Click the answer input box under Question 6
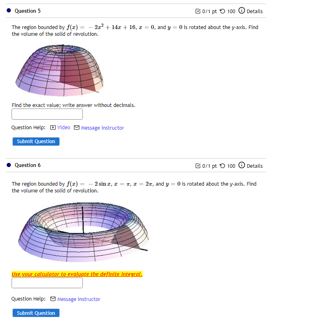This screenshot has height=322, width=317. (x=47, y=283)
